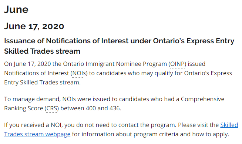Click the word "Skilled" in the link
Viewport: 242px width, 144px height.
pyautogui.click(x=229, y=125)
